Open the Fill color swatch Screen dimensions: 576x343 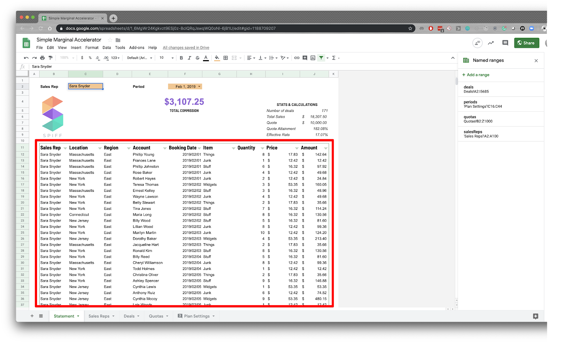[217, 58]
